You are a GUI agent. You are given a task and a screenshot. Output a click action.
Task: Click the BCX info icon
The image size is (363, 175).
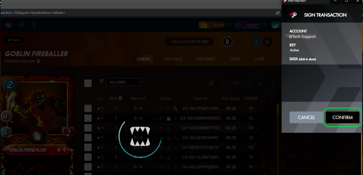(x=120, y=98)
